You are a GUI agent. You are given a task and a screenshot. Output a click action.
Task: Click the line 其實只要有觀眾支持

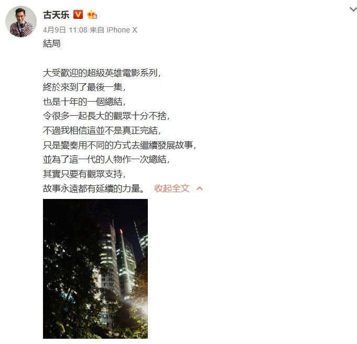click(84, 174)
